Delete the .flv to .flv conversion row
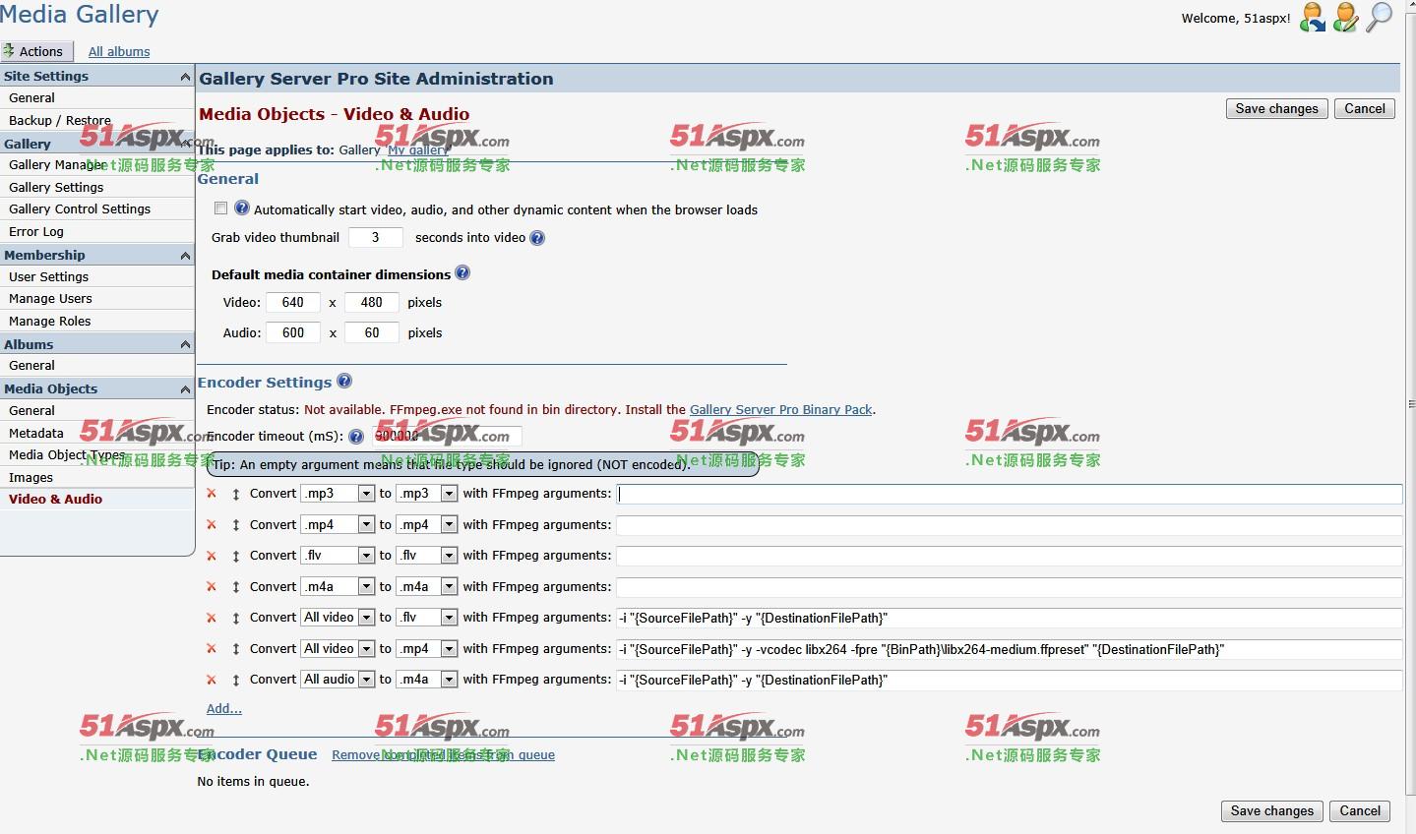The height and width of the screenshot is (834, 1416). (x=212, y=556)
